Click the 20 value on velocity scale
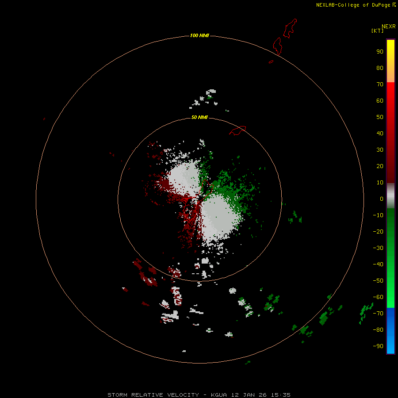This screenshot has height=398, width=398. 380,166
